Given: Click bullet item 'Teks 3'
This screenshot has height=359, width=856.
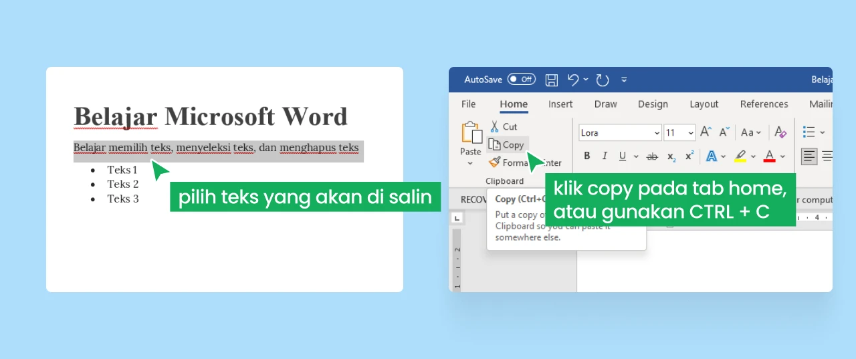Looking at the screenshot, I should [x=123, y=199].
